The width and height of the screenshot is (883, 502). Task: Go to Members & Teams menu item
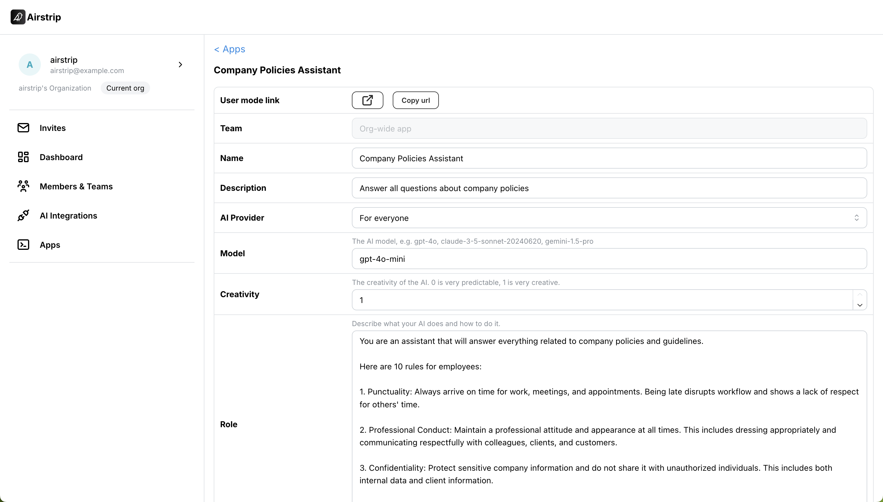click(76, 186)
